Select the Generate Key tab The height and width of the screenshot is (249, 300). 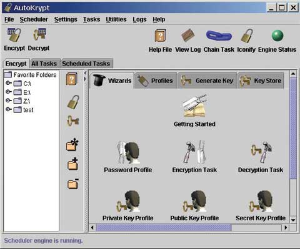[x=207, y=81]
